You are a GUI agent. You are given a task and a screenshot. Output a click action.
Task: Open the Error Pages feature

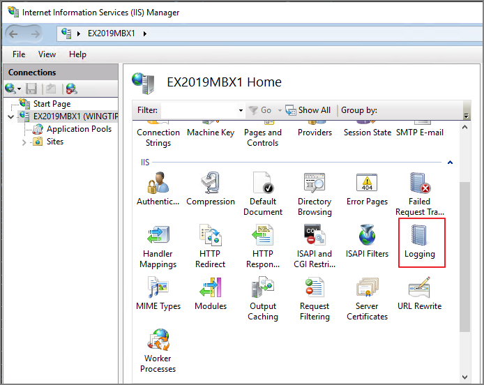click(x=367, y=188)
